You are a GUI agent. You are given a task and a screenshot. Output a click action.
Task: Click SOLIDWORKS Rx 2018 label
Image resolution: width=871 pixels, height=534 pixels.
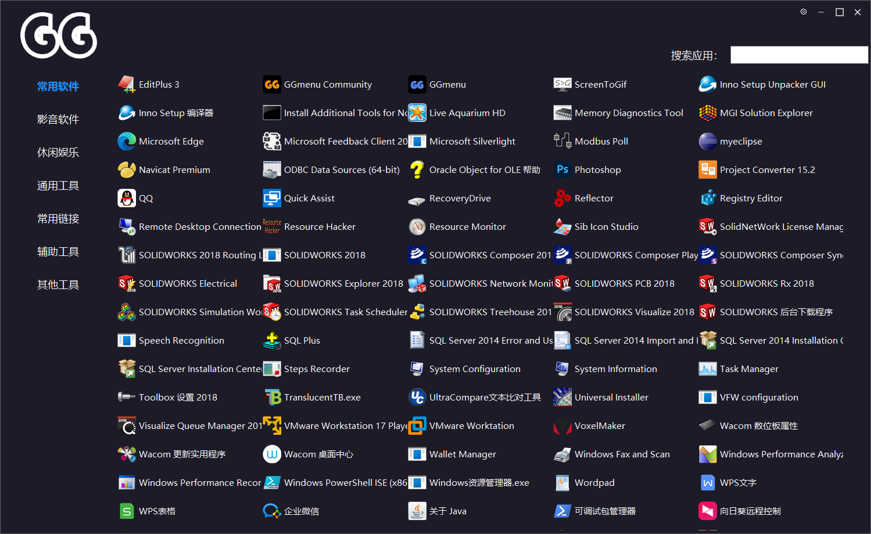(766, 284)
